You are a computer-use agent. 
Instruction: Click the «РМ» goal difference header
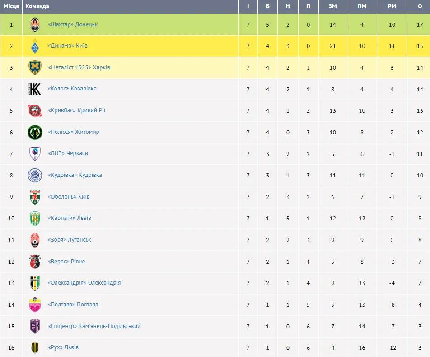pos(392,6)
